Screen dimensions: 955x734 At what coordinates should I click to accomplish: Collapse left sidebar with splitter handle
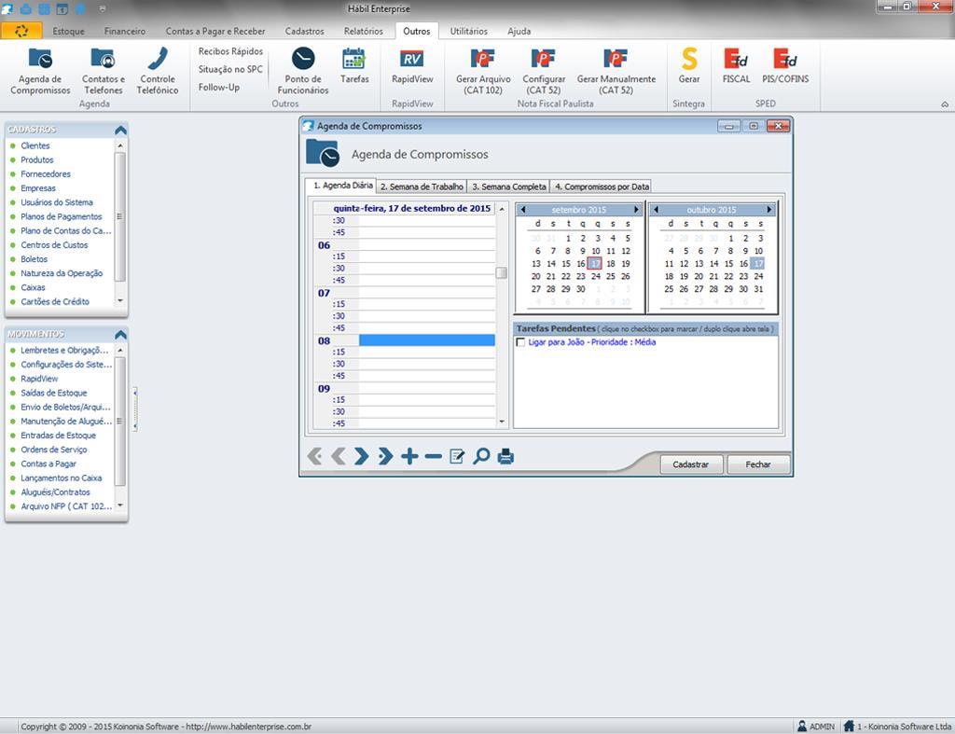[134, 409]
